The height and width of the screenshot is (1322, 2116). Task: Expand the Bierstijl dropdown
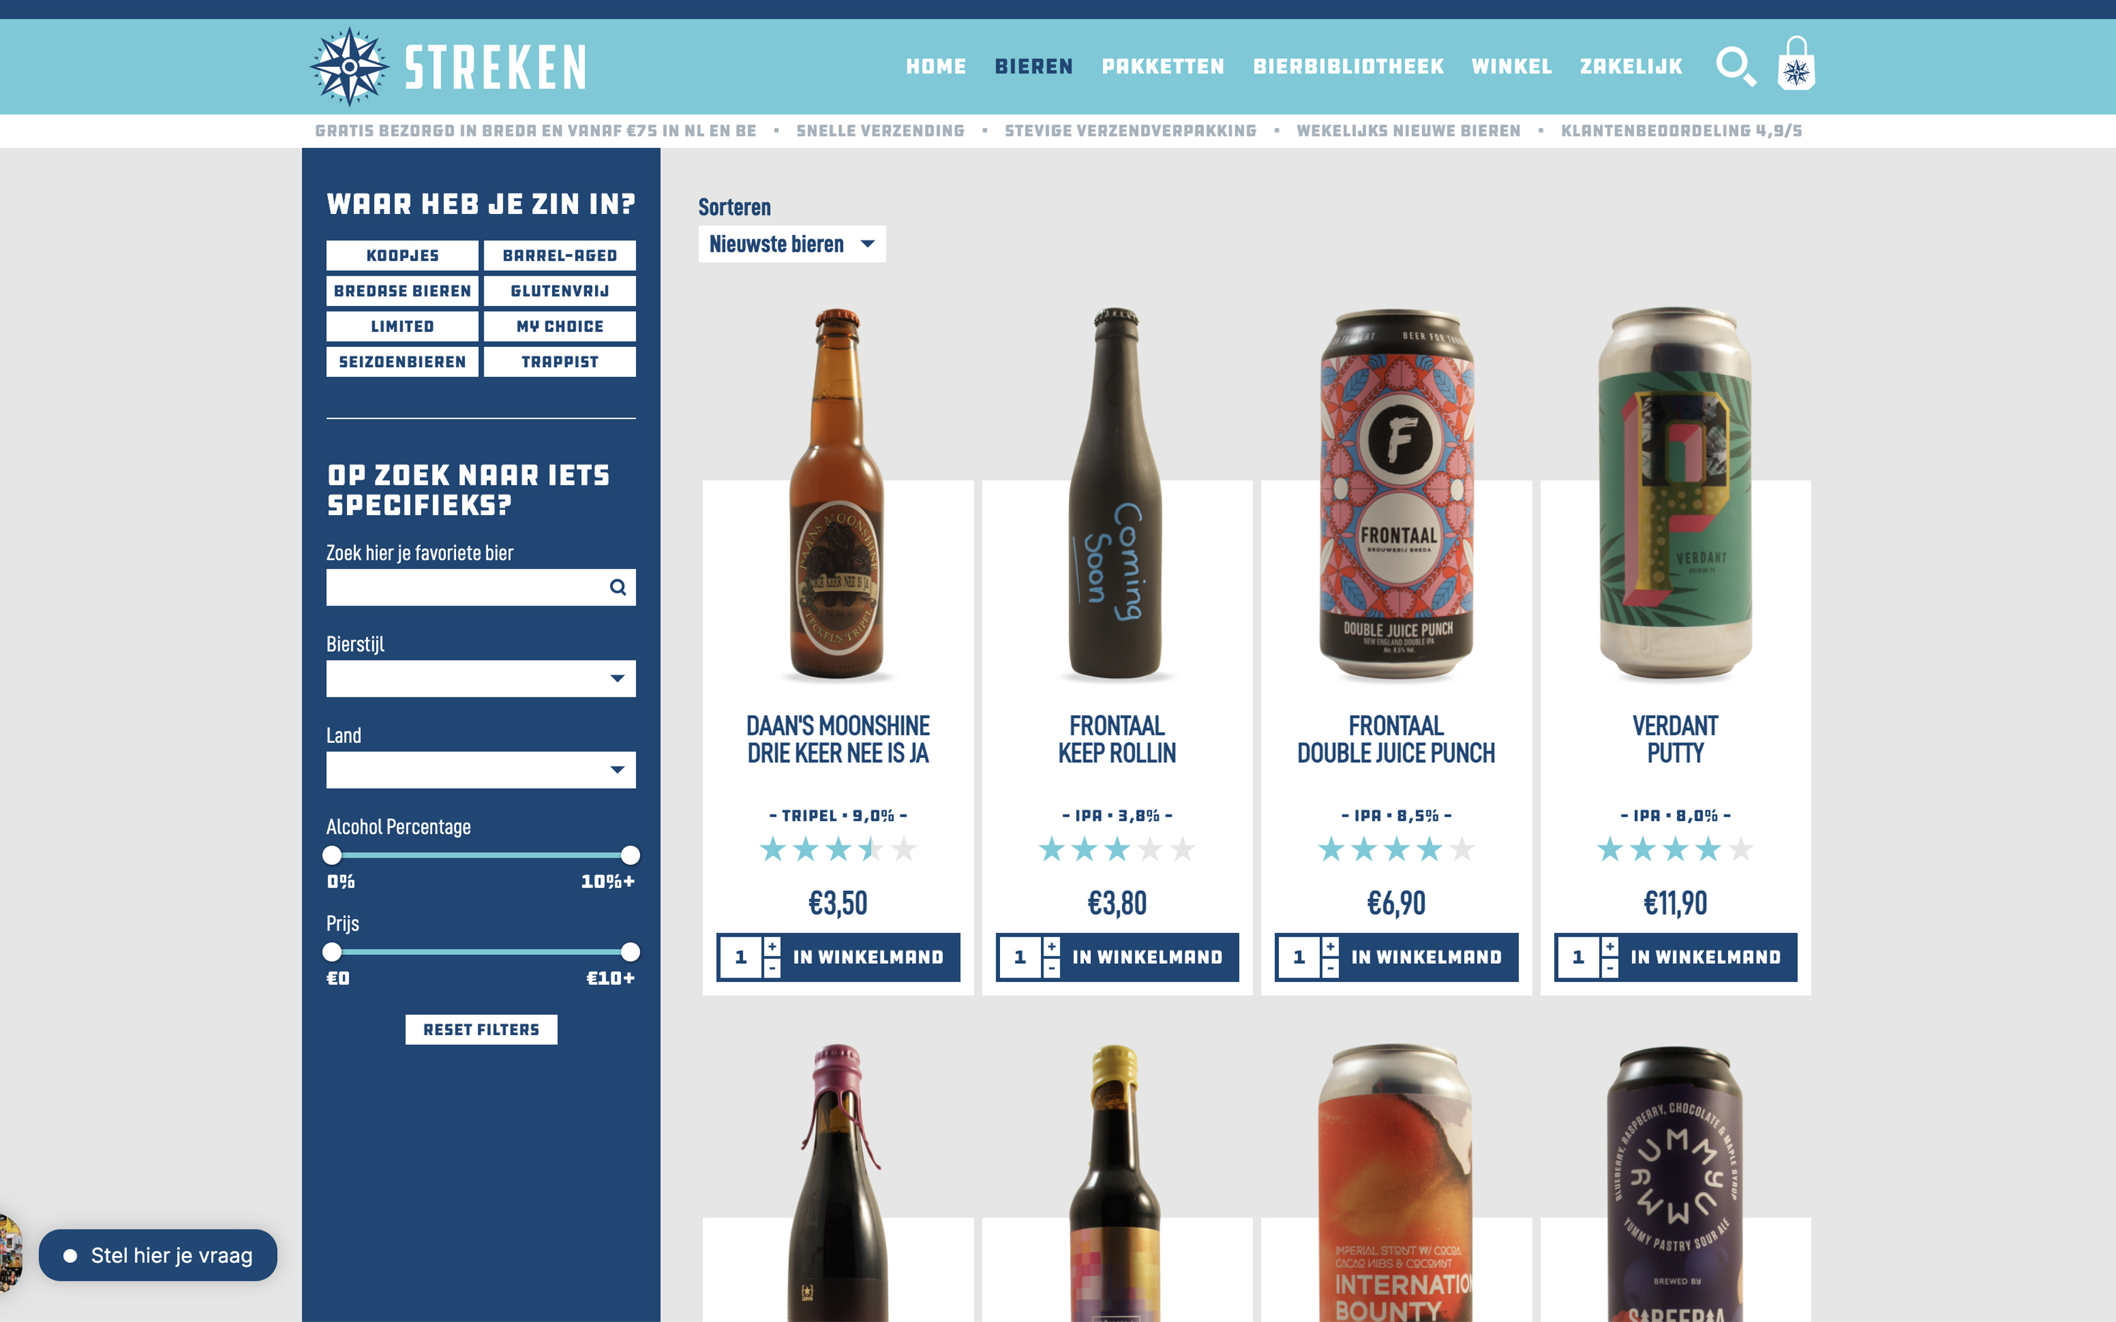pyautogui.click(x=481, y=679)
